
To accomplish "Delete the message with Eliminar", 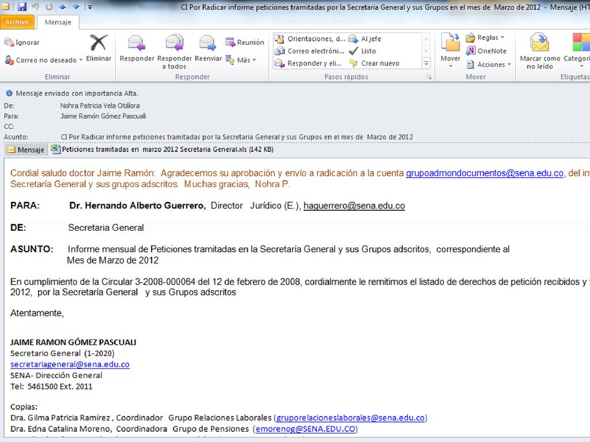I will pyautogui.click(x=99, y=48).
